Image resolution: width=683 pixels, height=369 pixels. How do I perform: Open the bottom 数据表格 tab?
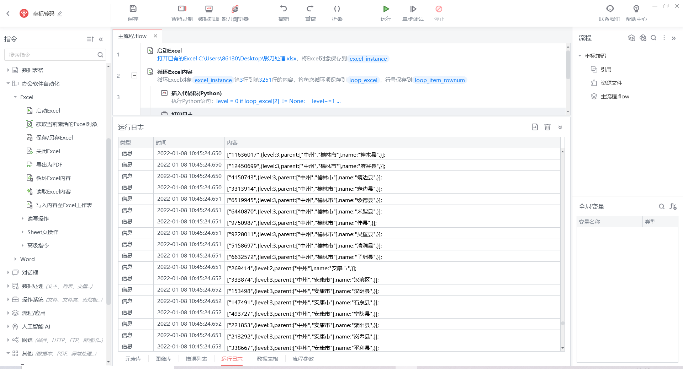[268, 359]
